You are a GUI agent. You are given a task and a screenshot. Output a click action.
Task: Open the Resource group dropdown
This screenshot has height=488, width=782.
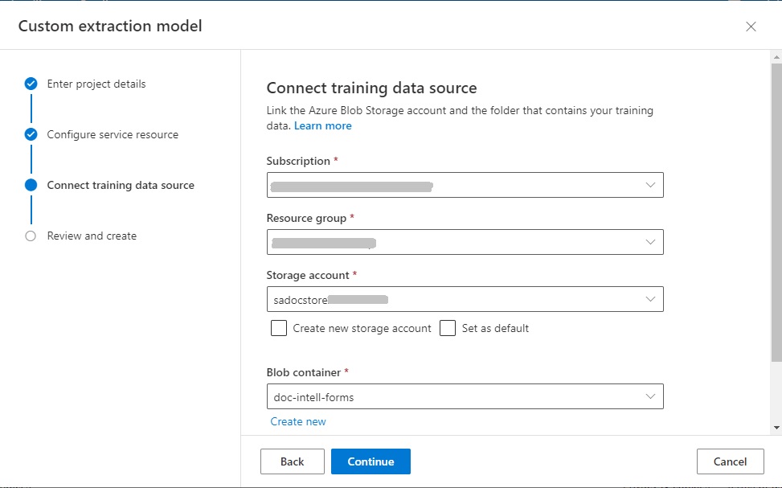[465, 242]
